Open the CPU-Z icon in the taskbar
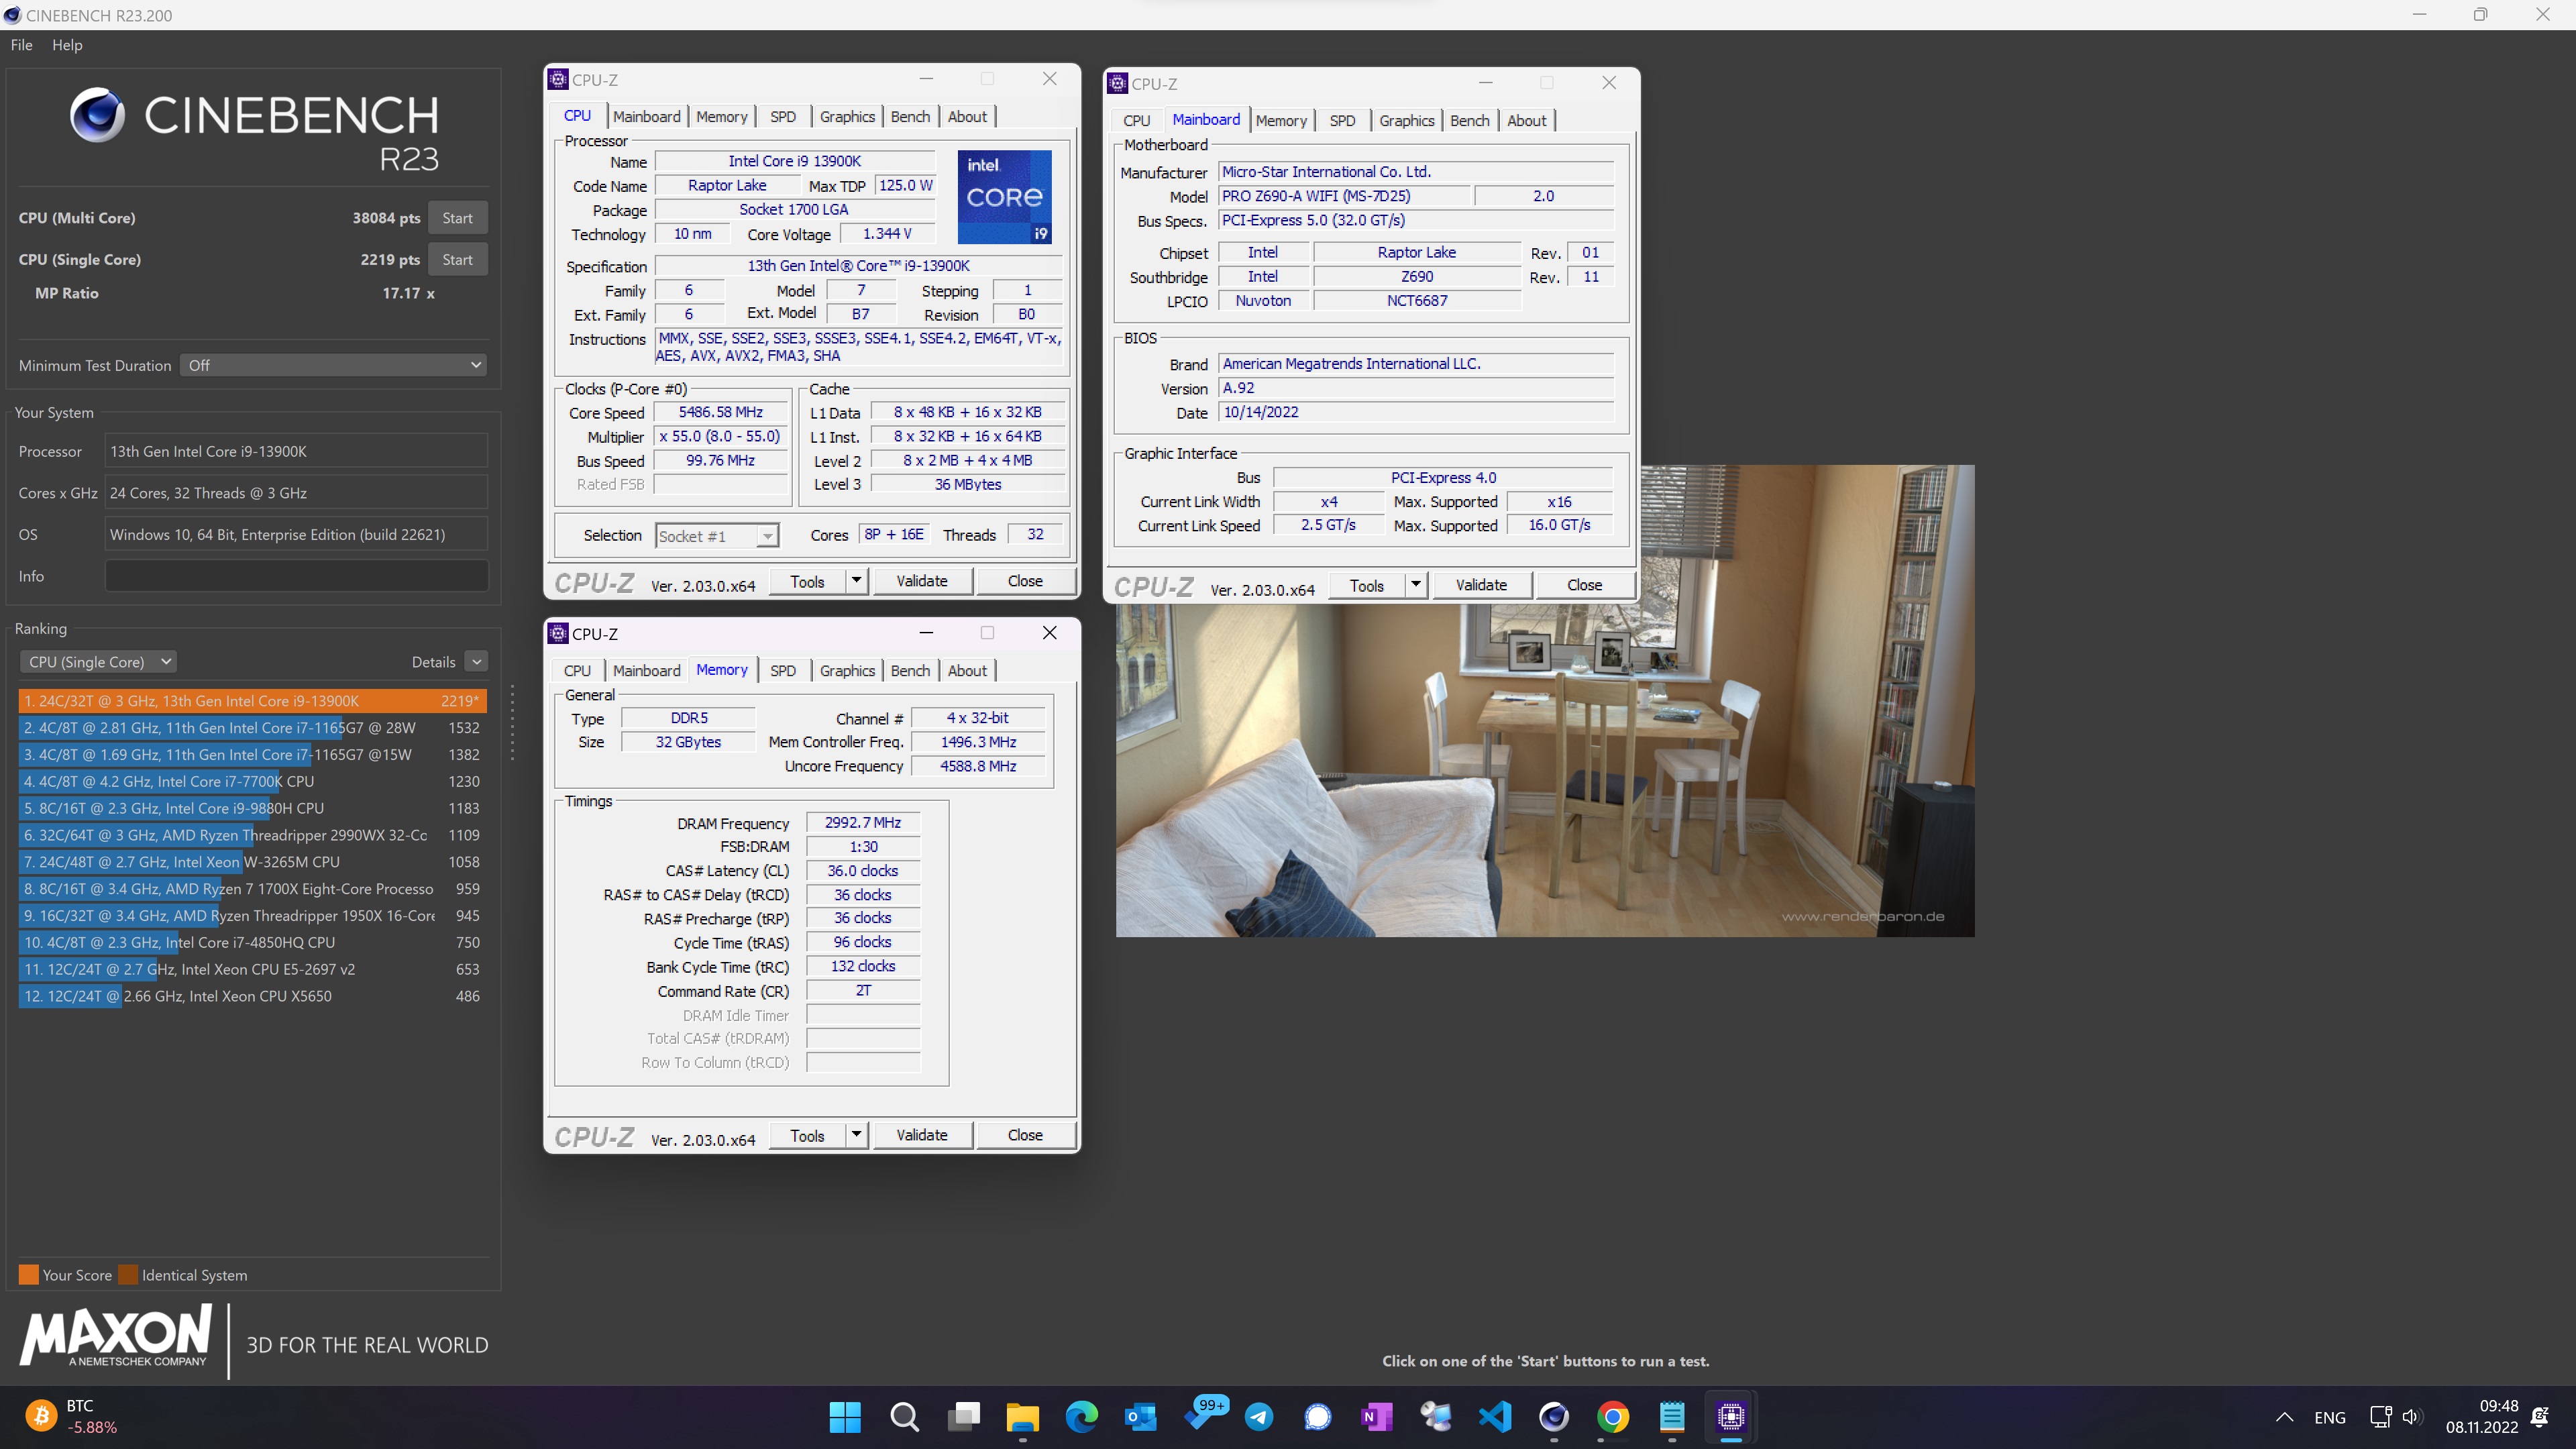This screenshot has height=1449, width=2576. 1731,1416
